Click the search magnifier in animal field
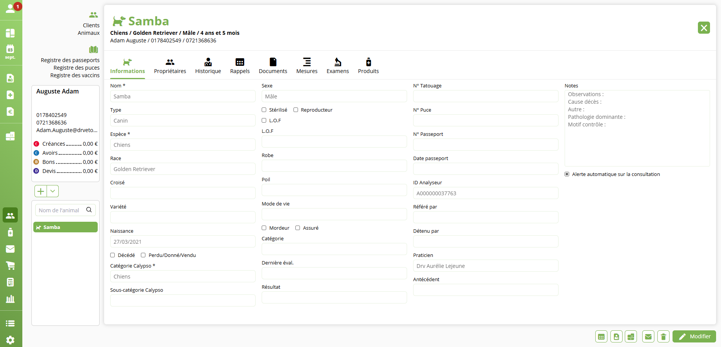 89,210
